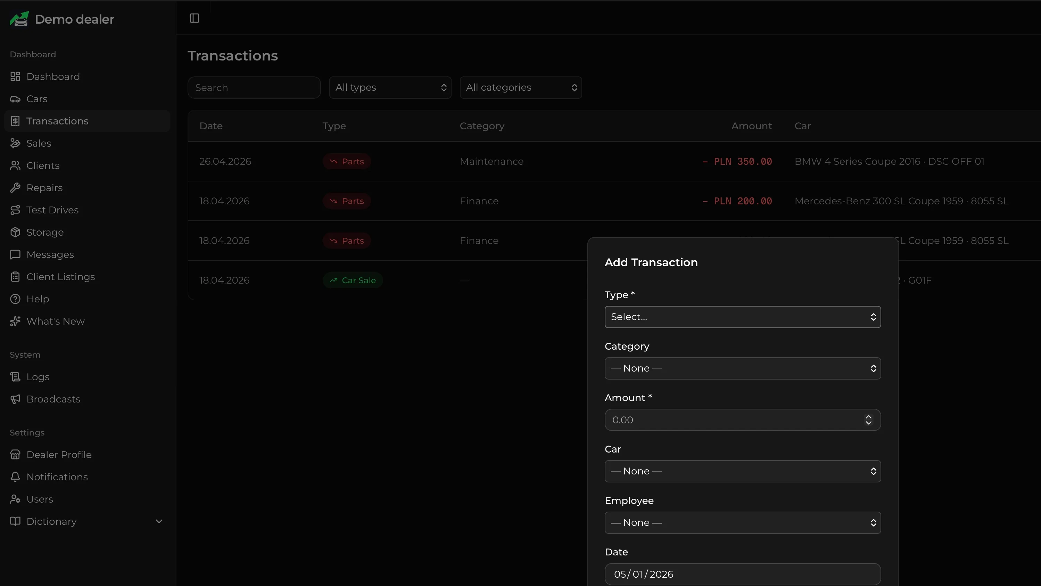The height and width of the screenshot is (586, 1041).
Task: Click the What's New sparkles icon
Action: (15, 321)
